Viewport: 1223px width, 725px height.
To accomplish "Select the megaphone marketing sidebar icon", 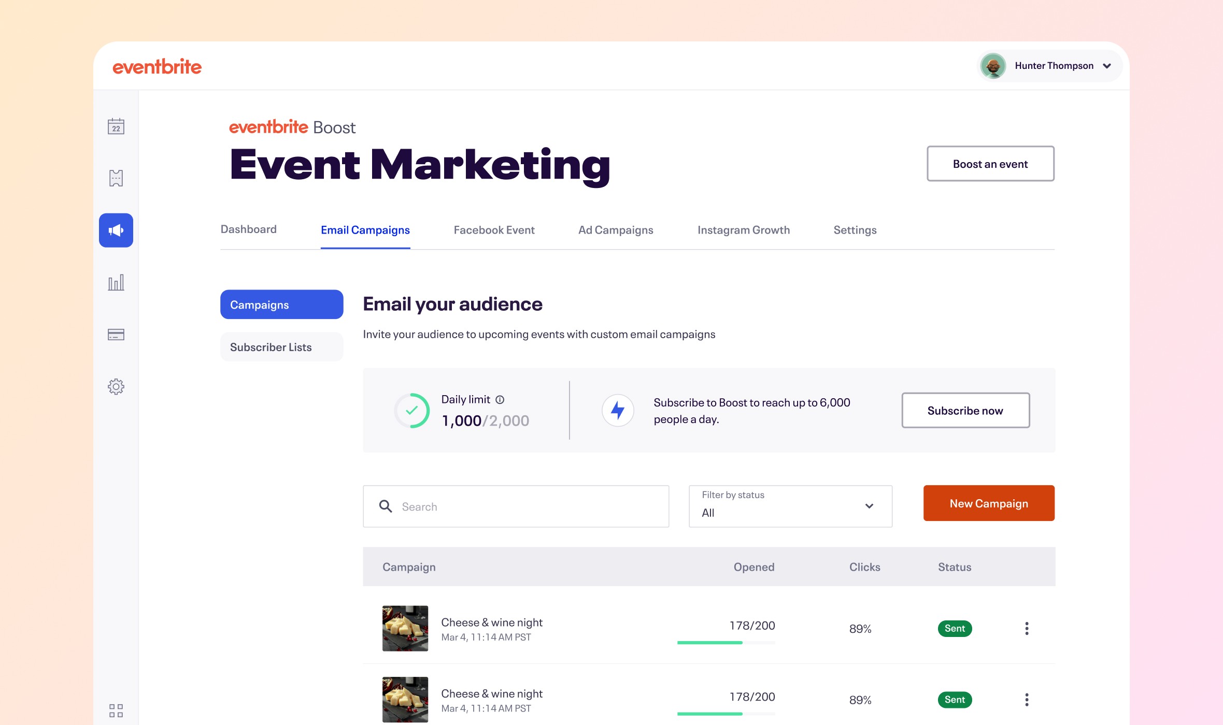I will coord(116,230).
